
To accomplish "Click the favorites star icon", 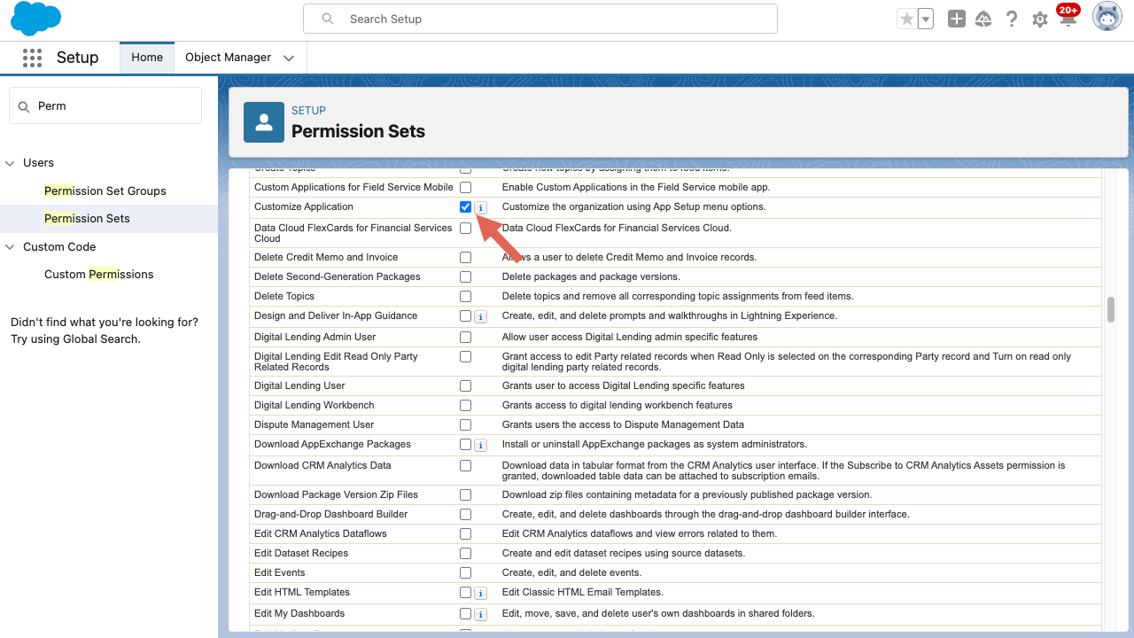I will (x=906, y=19).
